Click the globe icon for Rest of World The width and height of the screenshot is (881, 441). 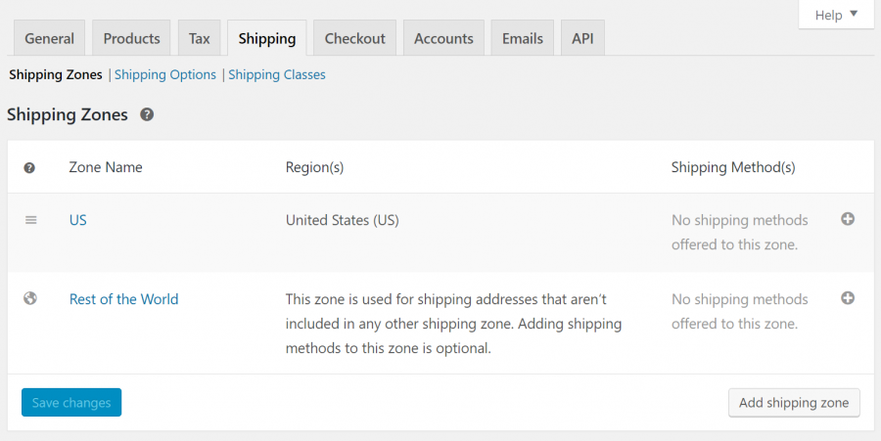click(30, 299)
